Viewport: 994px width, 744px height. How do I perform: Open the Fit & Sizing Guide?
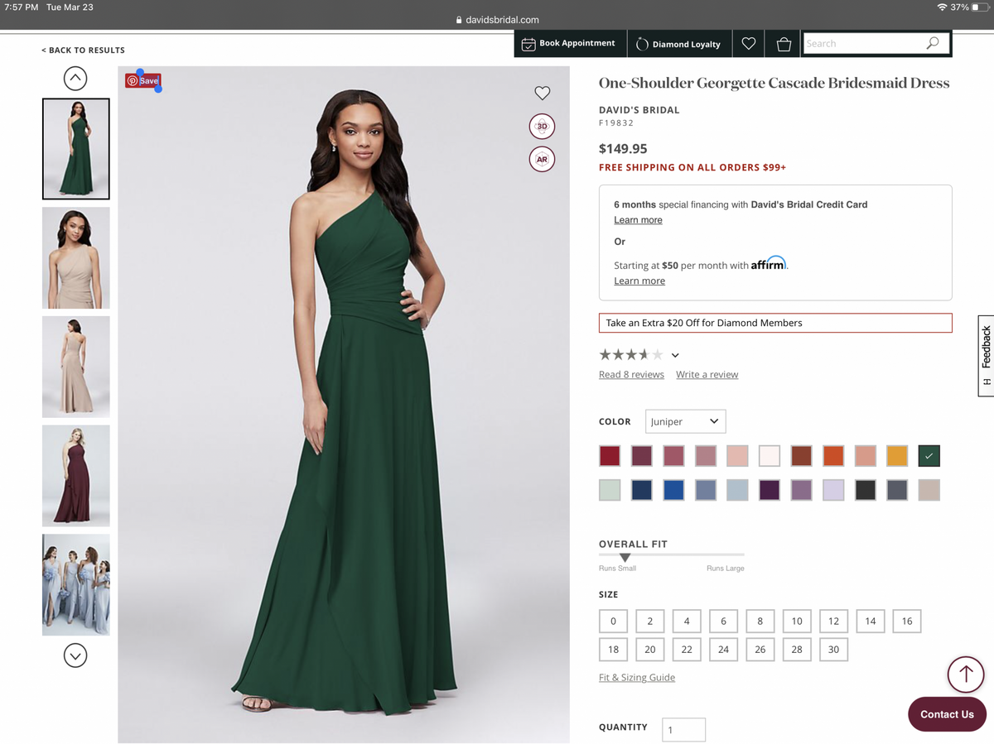tap(636, 677)
